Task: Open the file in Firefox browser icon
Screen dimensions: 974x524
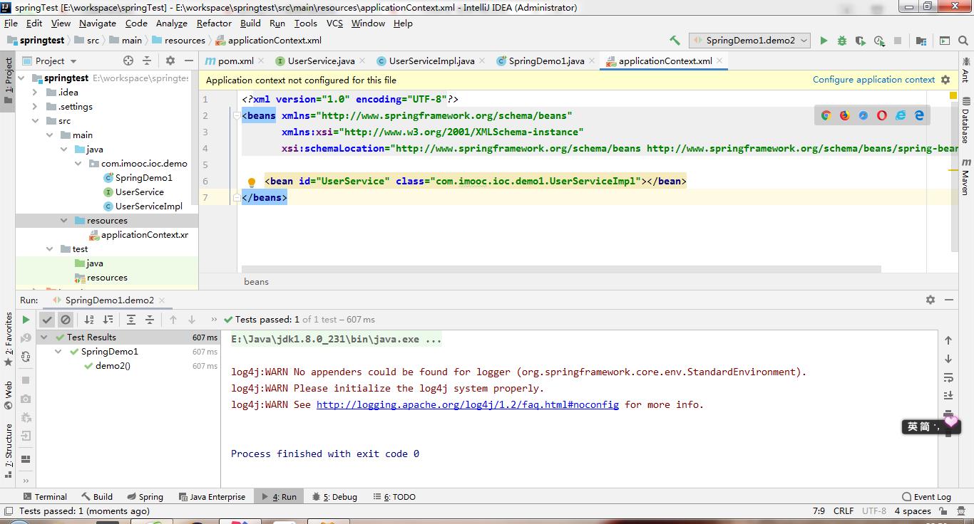Action: tap(844, 115)
